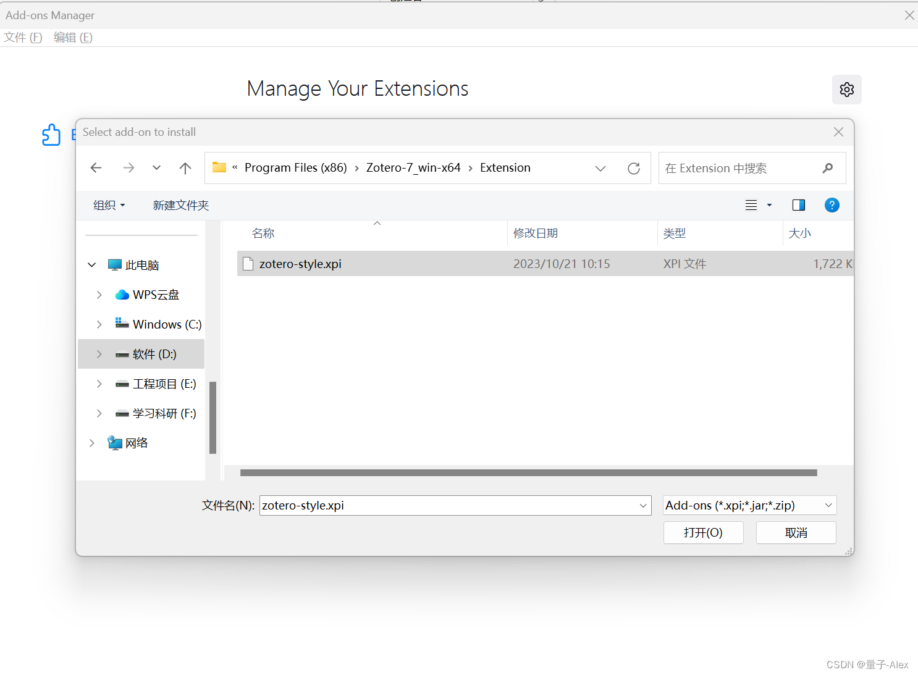Select the Extensions puzzle-piece sidebar icon

click(x=51, y=135)
